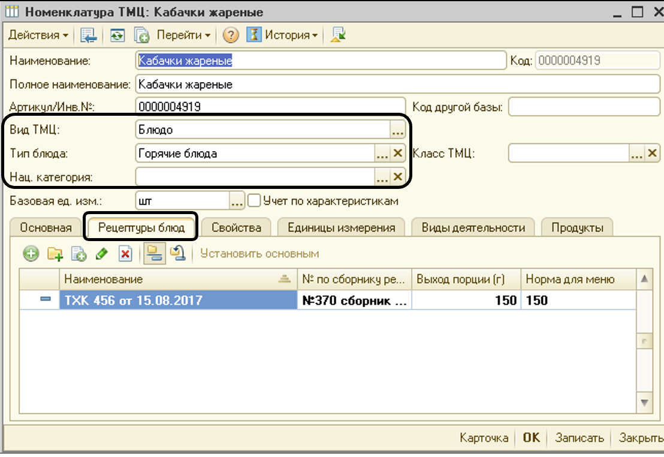664x457 pixels.
Task: Click the Код другой базы input field
Action: click(584, 107)
